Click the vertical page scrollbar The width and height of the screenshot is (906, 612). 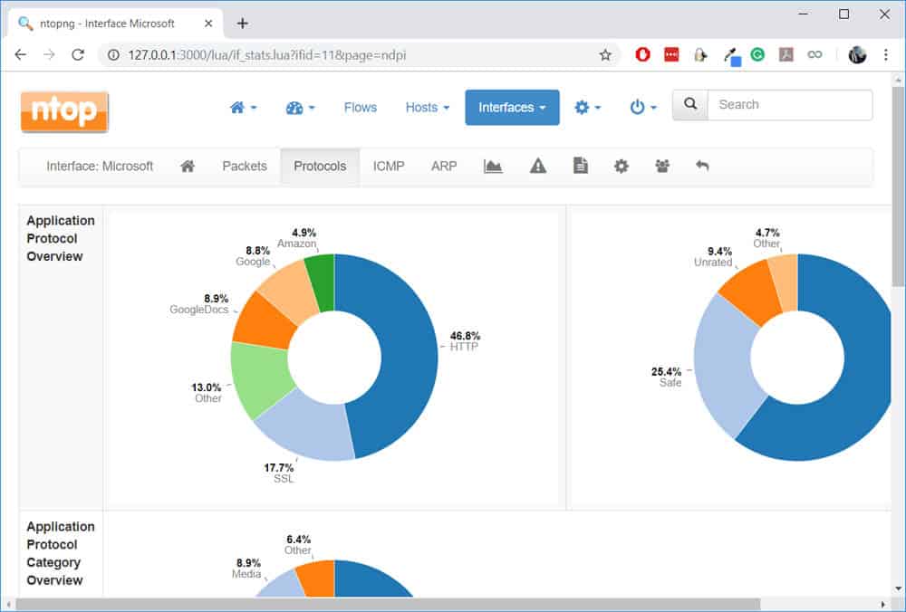point(898,185)
